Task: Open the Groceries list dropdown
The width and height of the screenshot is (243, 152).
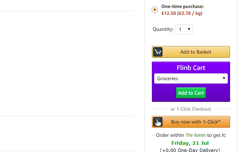Action: pyautogui.click(x=191, y=79)
